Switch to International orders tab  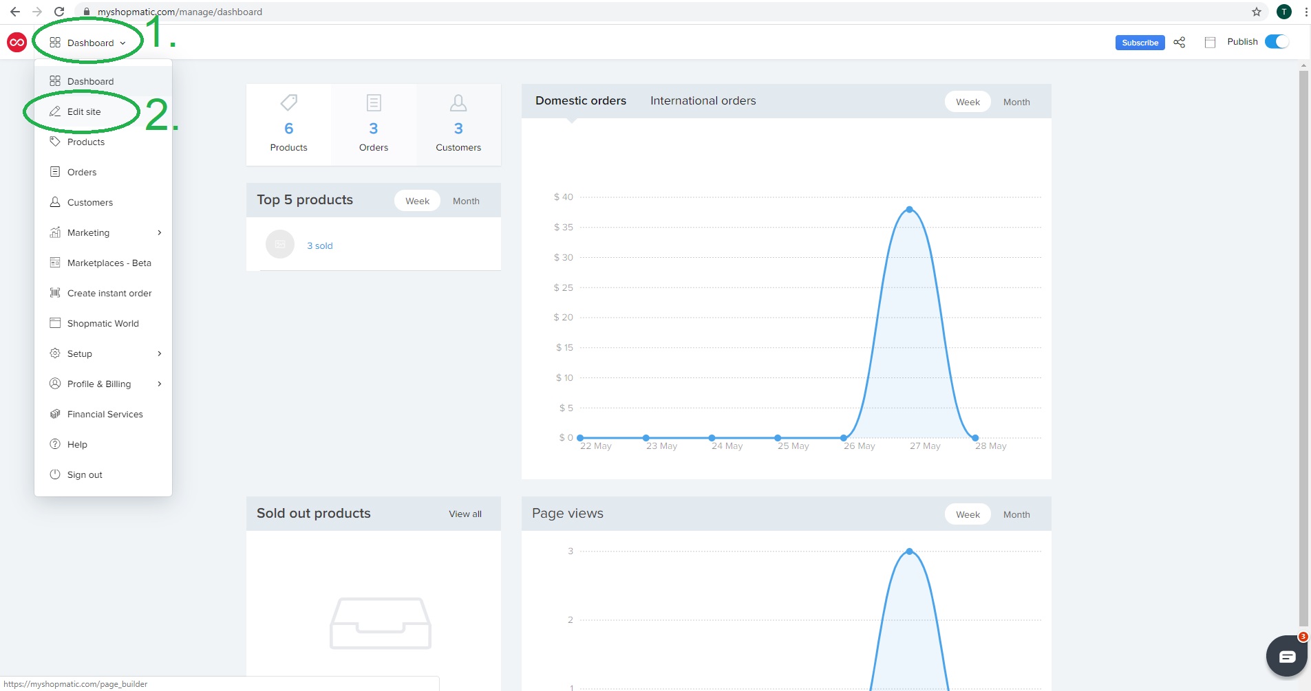[703, 100]
